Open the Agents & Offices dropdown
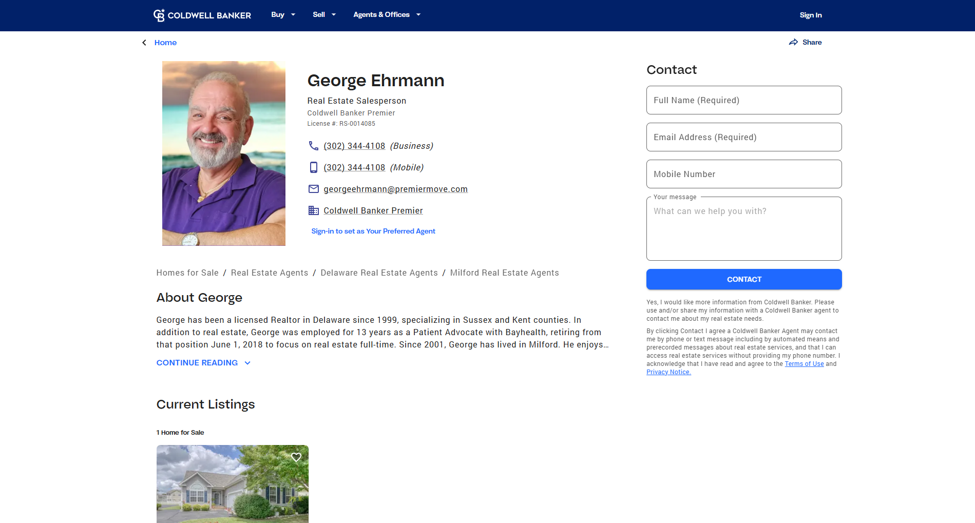This screenshot has height=523, width=975. [x=387, y=15]
